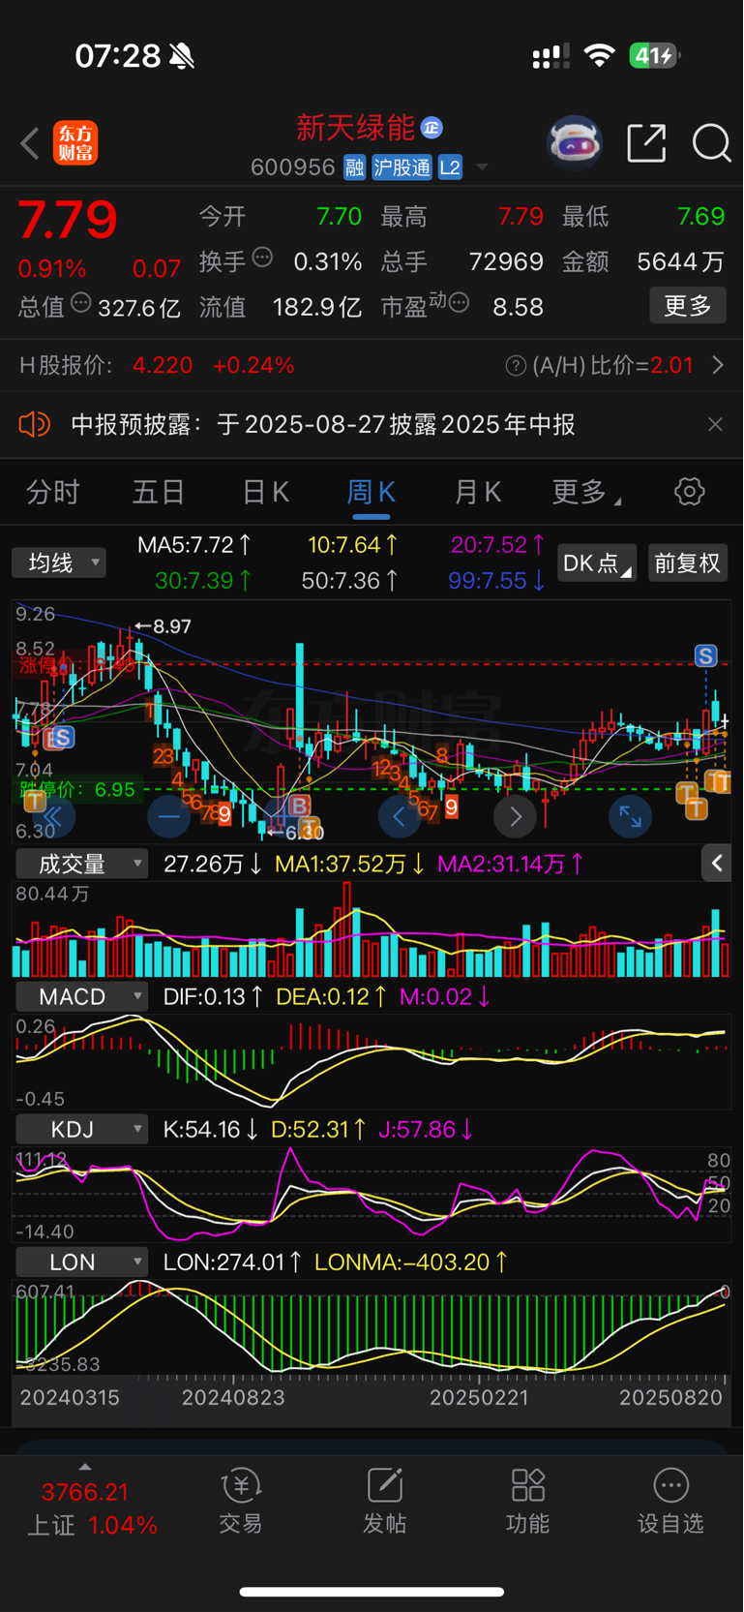Open the 发帖 post tab

tap(384, 1502)
